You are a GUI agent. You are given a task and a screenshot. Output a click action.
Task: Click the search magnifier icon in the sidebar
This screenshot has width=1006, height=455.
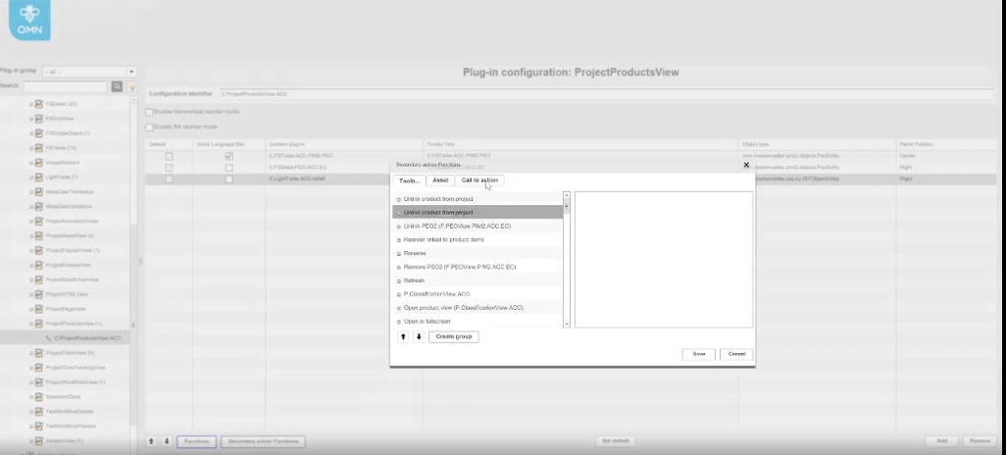tap(117, 86)
